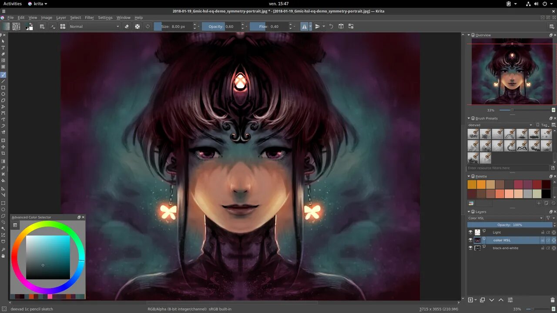Collapse the Overview docker
The height and width of the screenshot is (313, 557).
click(x=470, y=35)
